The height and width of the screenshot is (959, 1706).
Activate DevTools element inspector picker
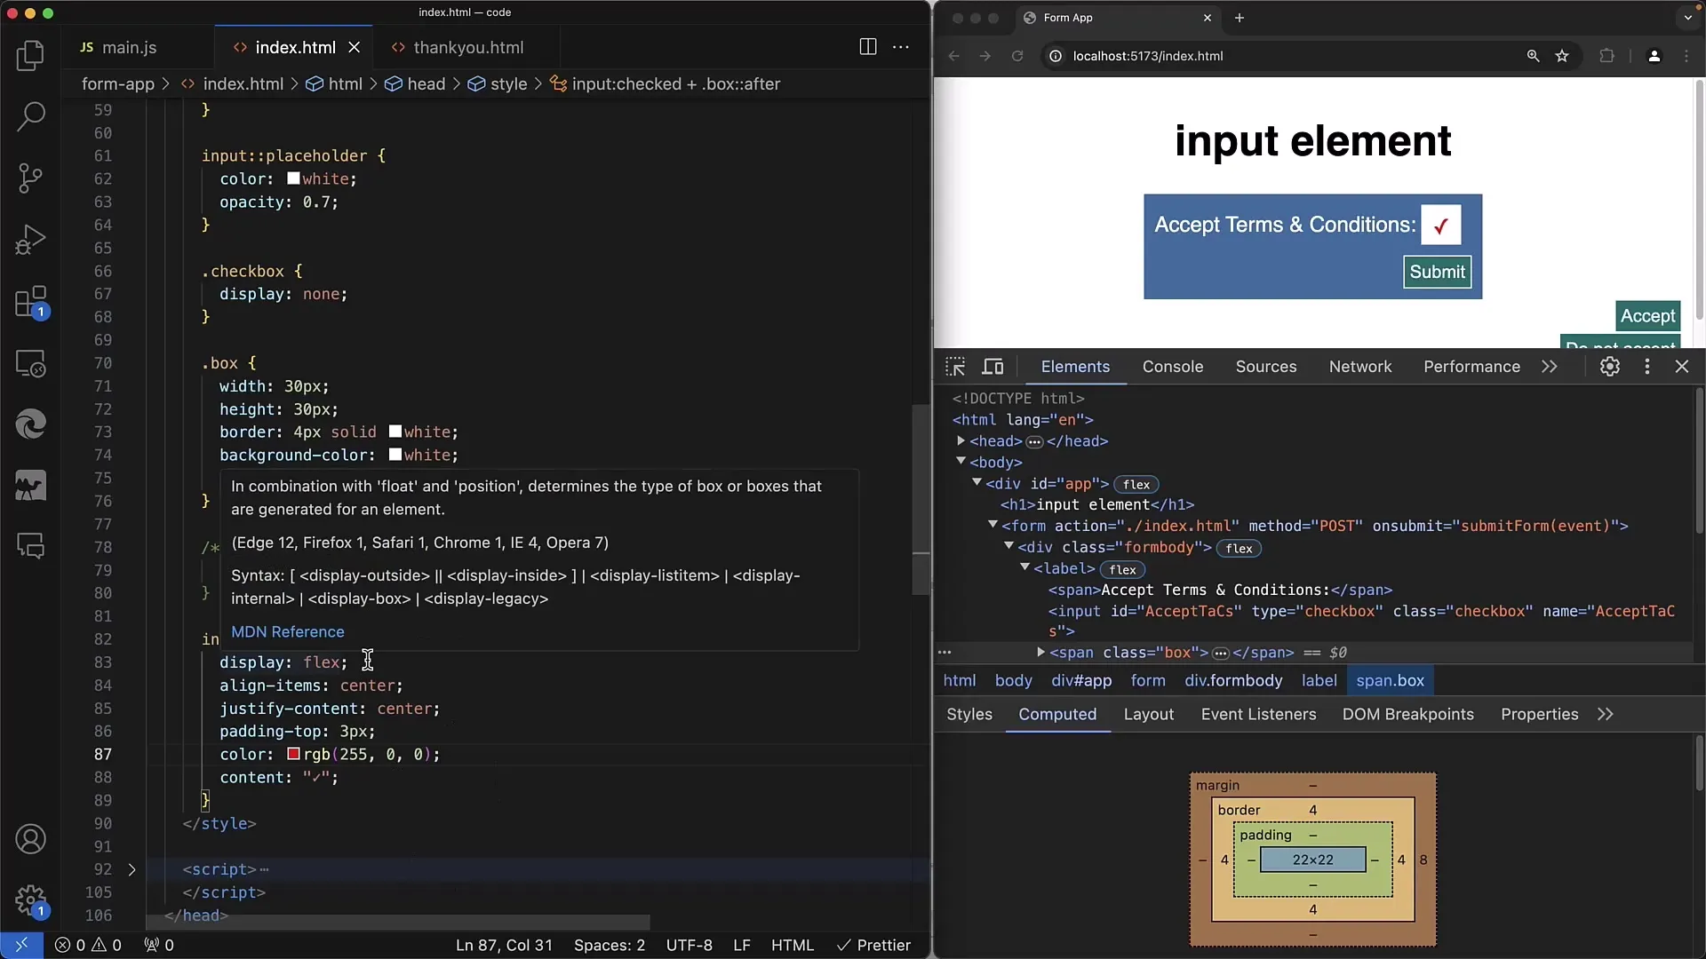(955, 367)
